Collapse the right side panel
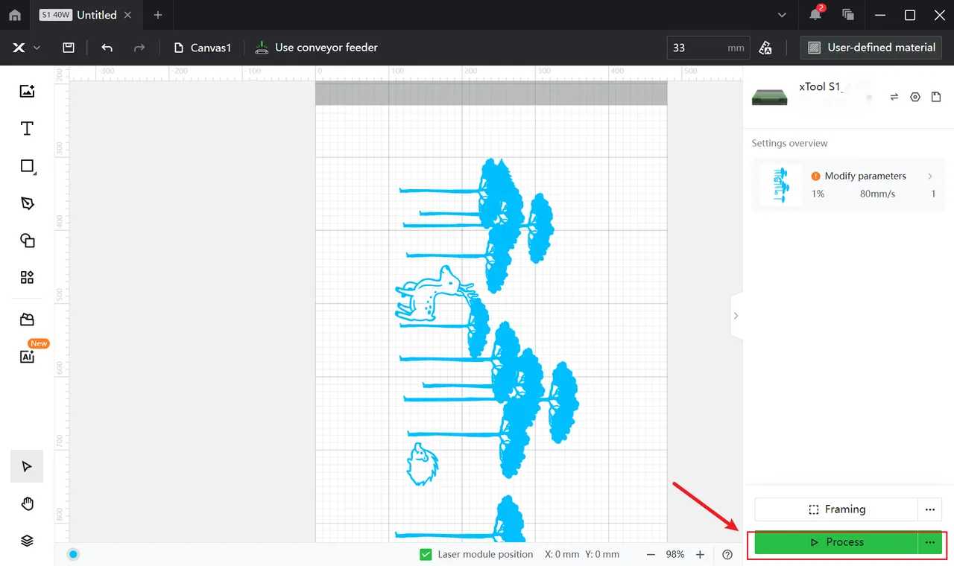Image resolution: width=954 pixels, height=566 pixels. click(x=736, y=316)
